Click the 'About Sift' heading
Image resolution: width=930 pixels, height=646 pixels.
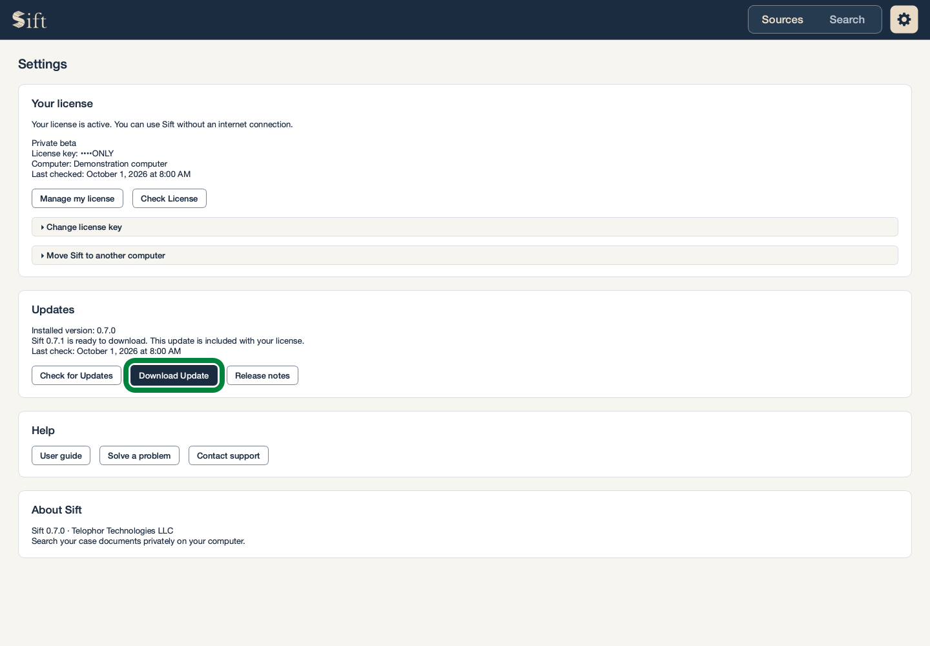coord(57,510)
